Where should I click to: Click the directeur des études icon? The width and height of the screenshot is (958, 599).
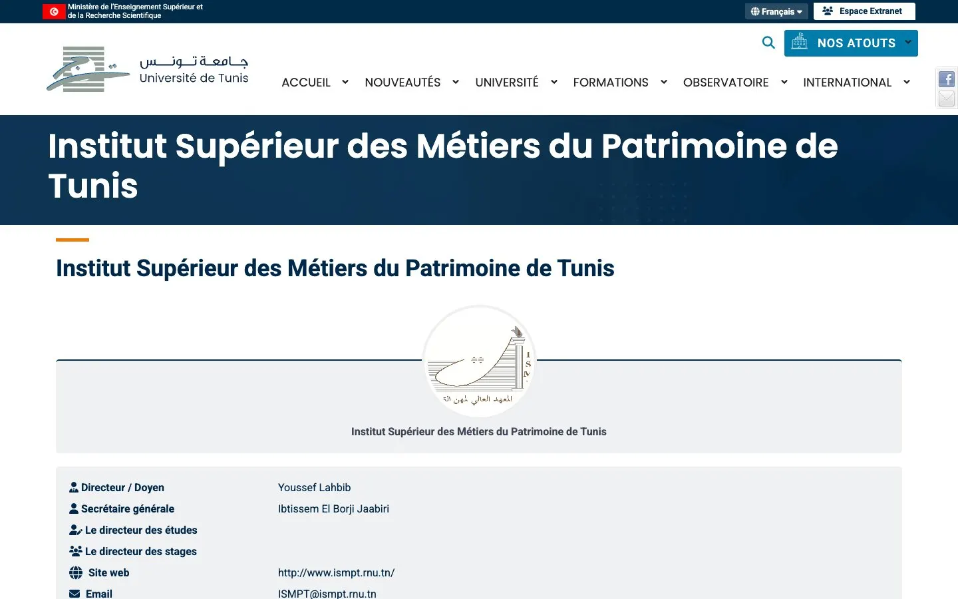[x=76, y=530]
